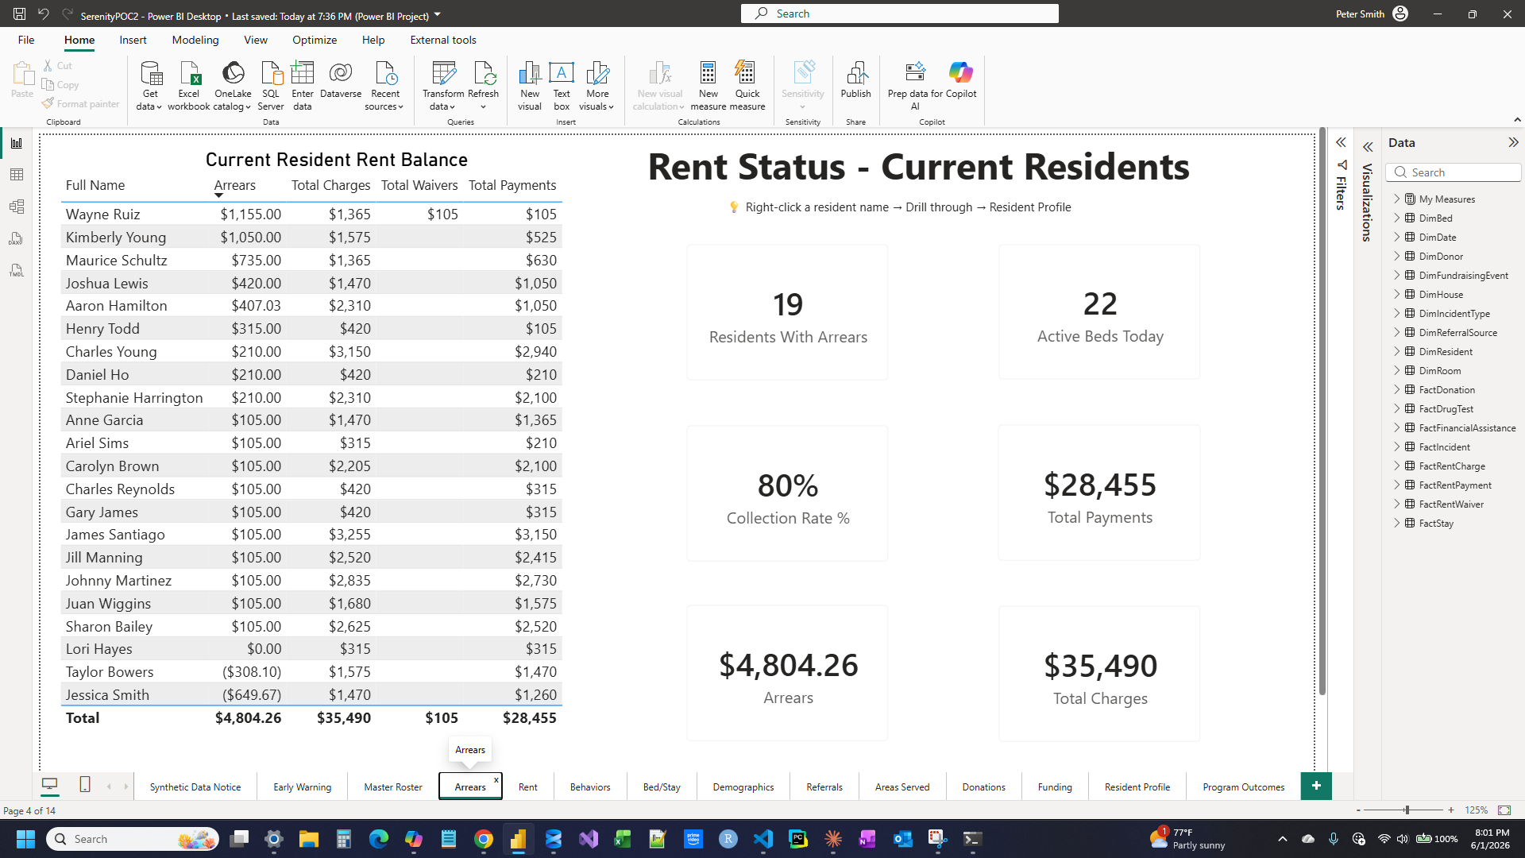
Task: Collapse the ribbon
Action: point(1517,120)
